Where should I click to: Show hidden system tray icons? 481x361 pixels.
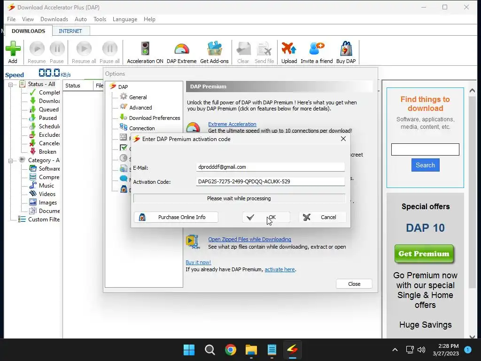395,350
